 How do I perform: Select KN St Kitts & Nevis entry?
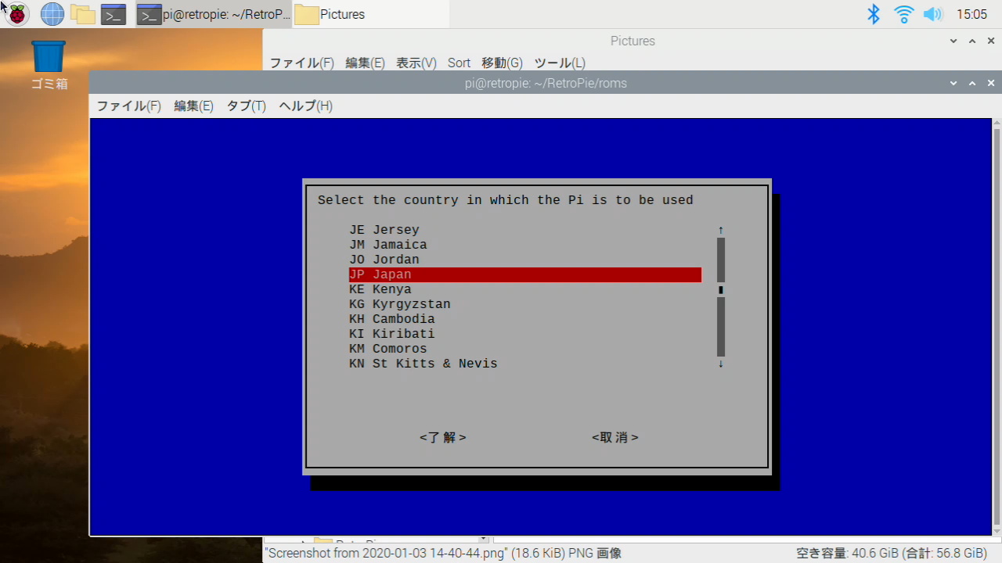point(525,364)
